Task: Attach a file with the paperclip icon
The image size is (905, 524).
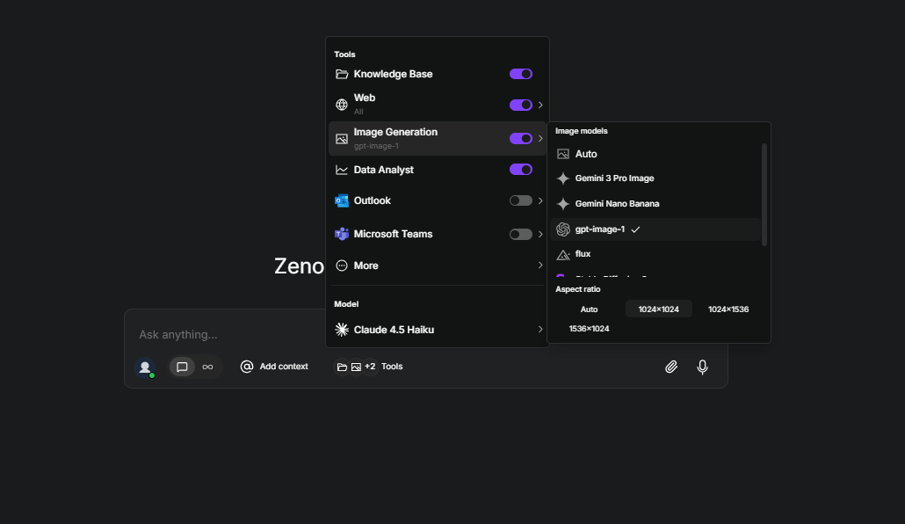Action: pyautogui.click(x=671, y=367)
